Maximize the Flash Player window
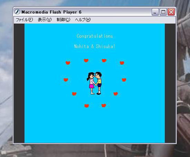Image resolution: width=190 pixels, height=157 pixels. 163,12
